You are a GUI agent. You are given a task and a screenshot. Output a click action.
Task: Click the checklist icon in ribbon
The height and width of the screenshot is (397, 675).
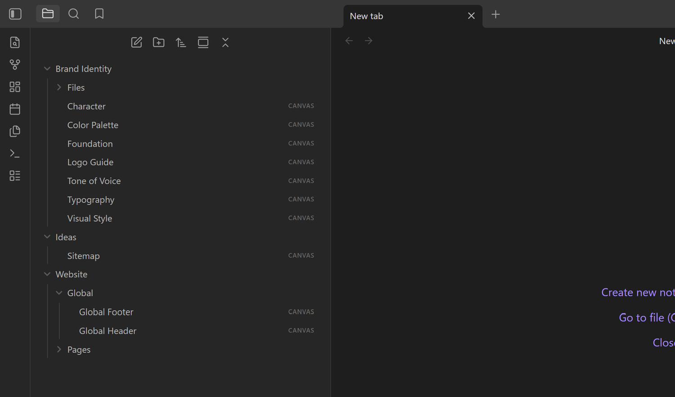(x=15, y=176)
